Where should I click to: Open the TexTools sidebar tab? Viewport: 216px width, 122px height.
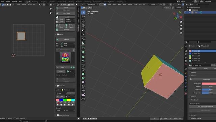[78, 28]
